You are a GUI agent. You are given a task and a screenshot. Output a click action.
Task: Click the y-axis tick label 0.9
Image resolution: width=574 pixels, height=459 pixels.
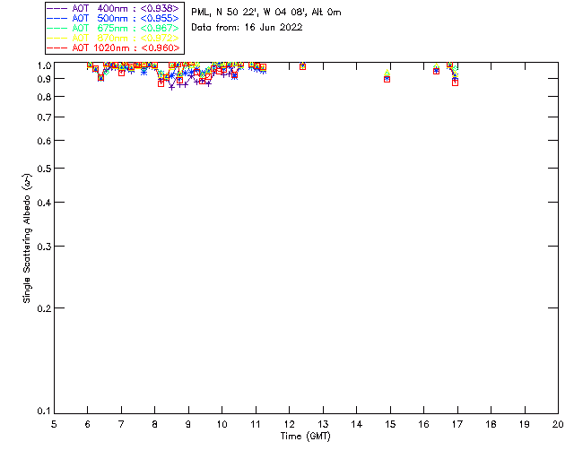pyautogui.click(x=44, y=79)
